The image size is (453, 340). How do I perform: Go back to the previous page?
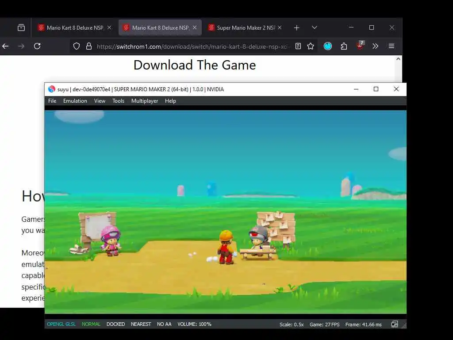click(x=5, y=46)
